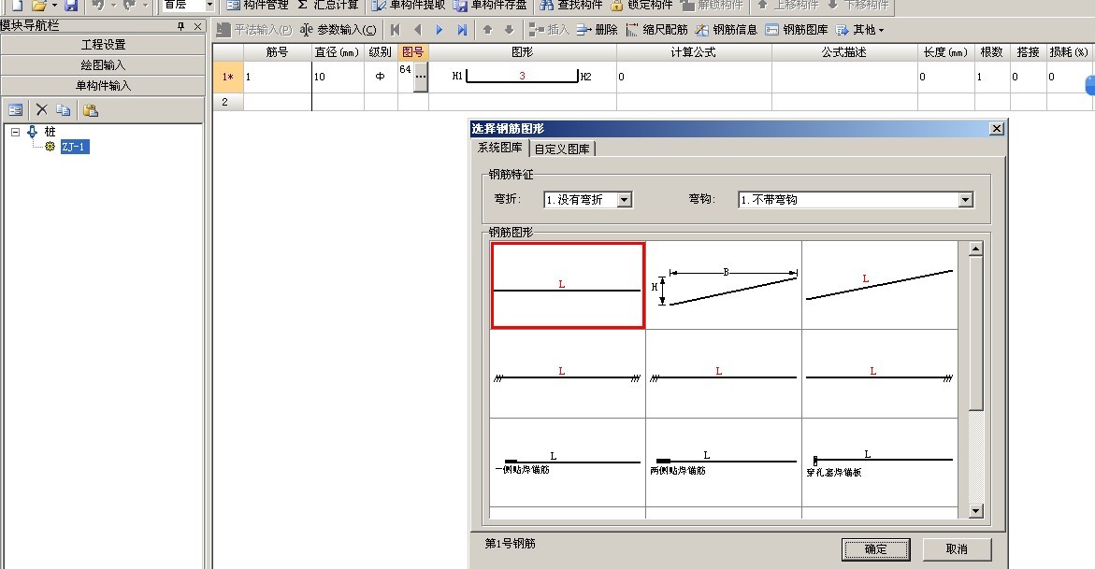Switch to 系统图库 tab
This screenshot has height=569, width=1095.
point(500,148)
